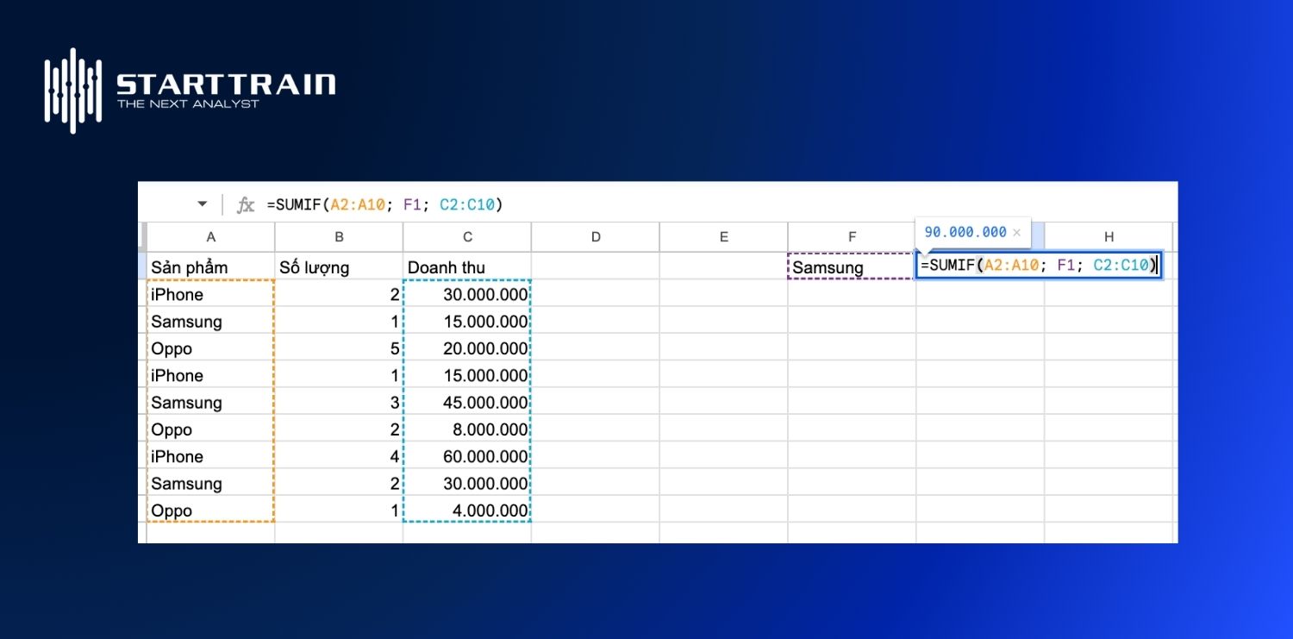
Task: Select column A header
Action: 210,236
